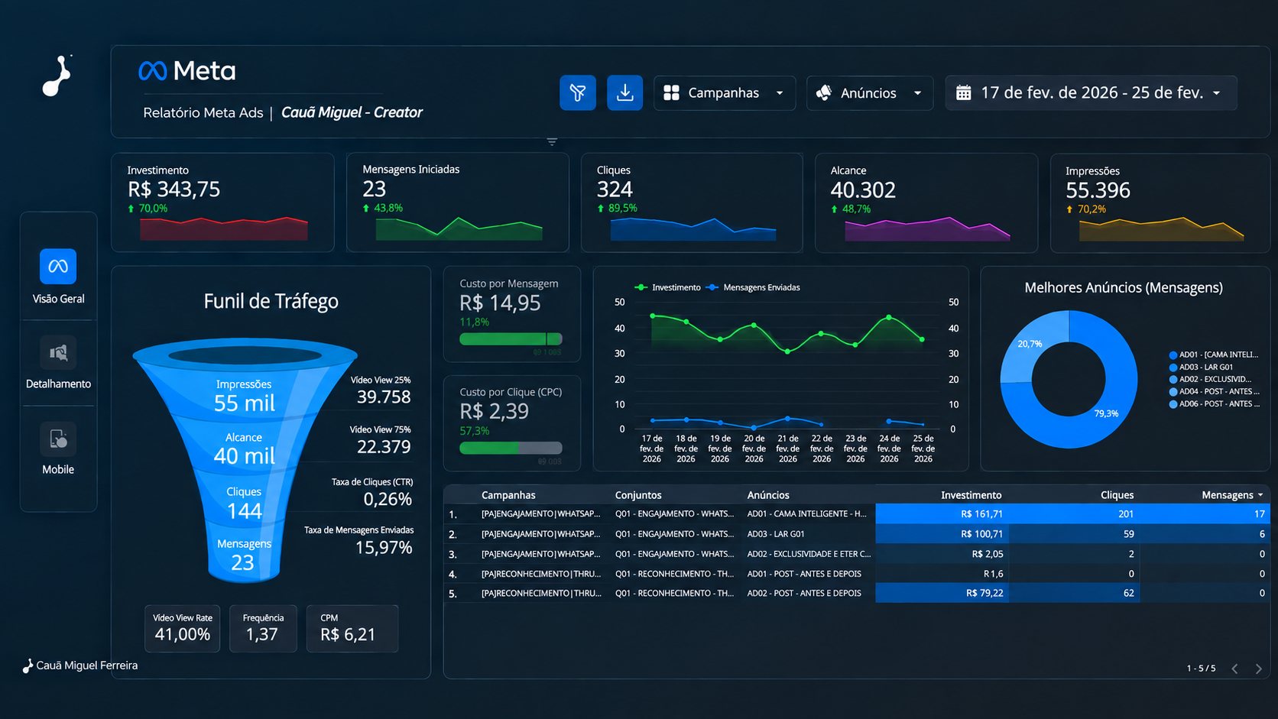Click the small filter icon below header
The height and width of the screenshot is (719, 1278).
(x=552, y=142)
